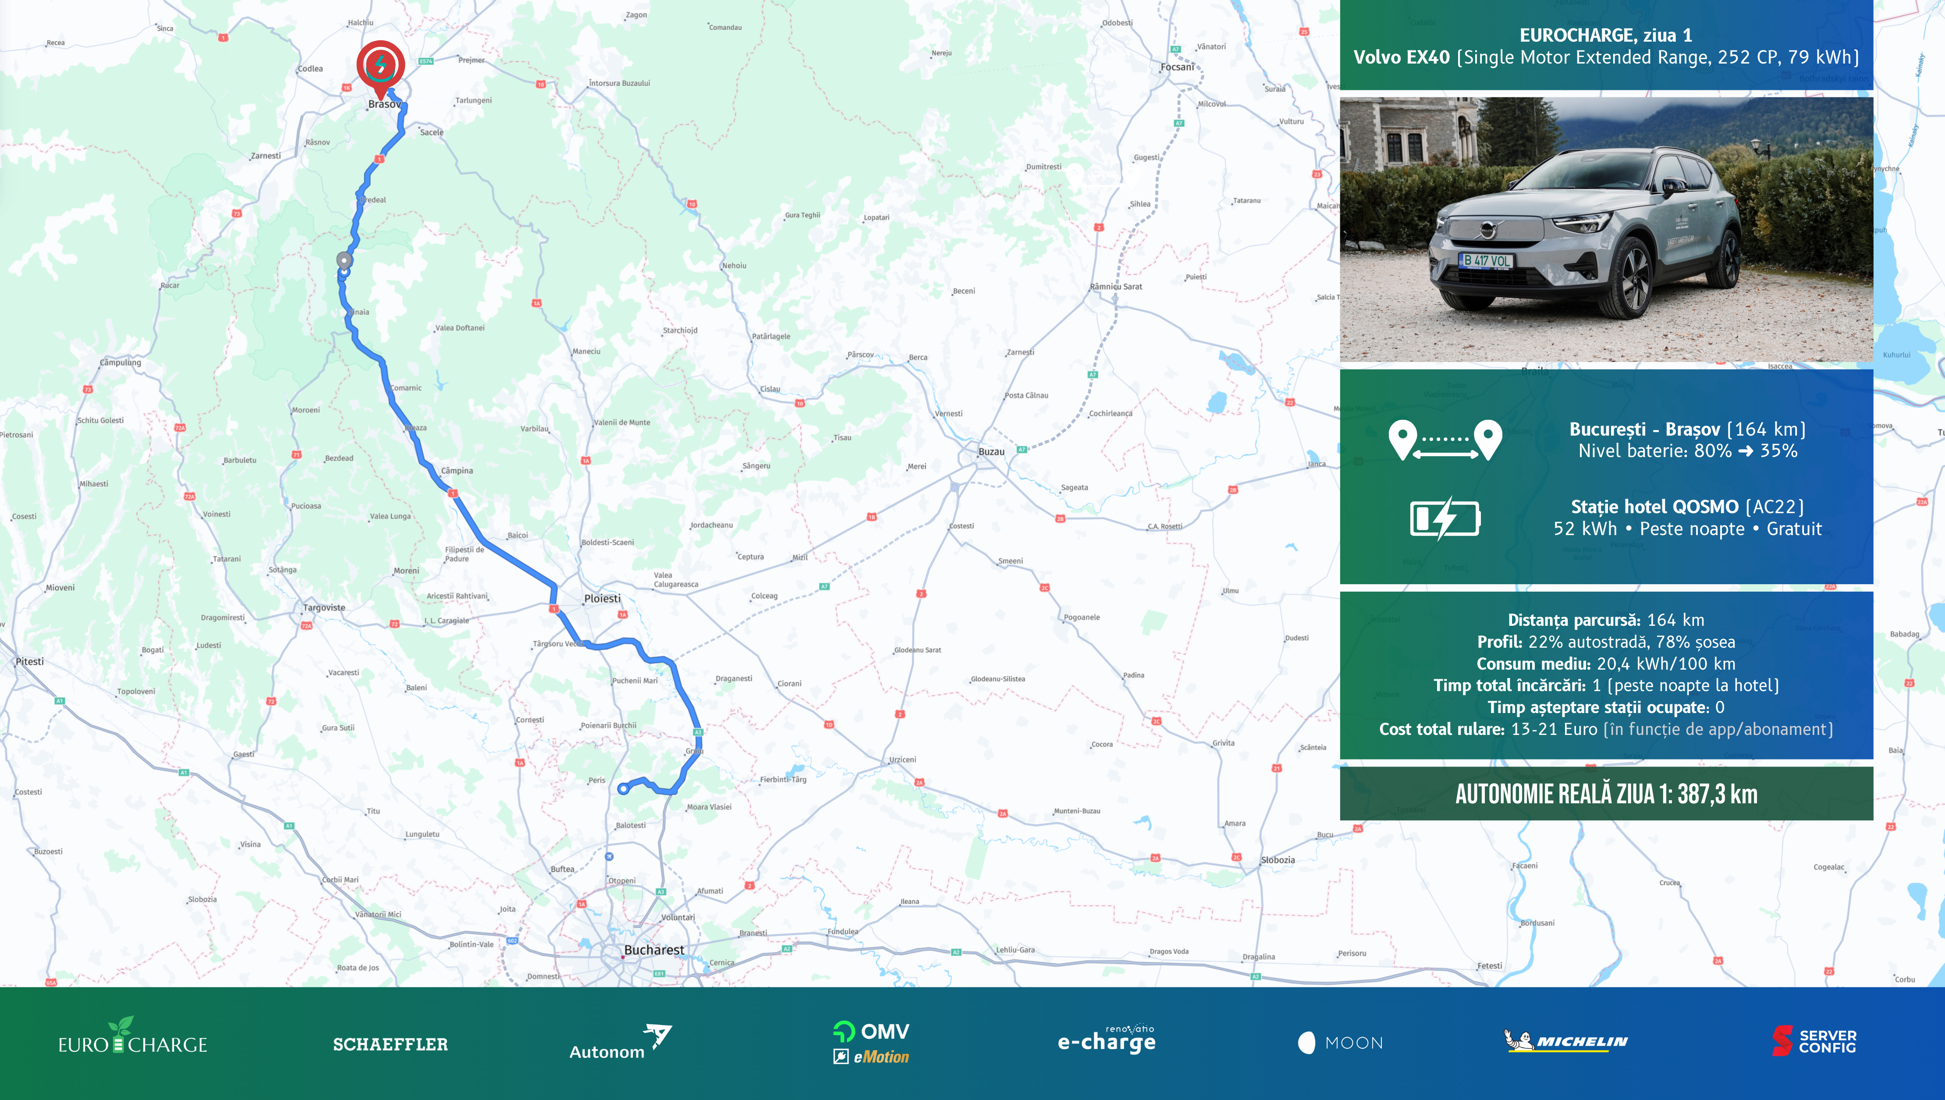Click the Câmpina town label
Image resolution: width=1945 pixels, height=1100 pixels.
tap(457, 471)
